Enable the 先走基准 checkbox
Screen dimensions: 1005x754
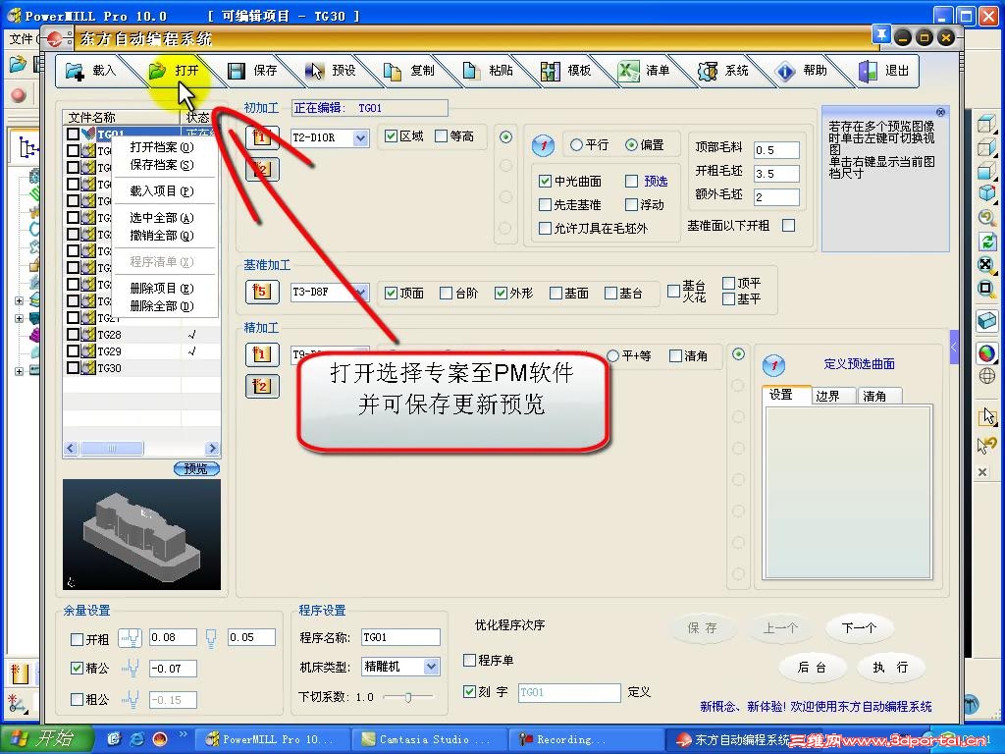pos(545,204)
